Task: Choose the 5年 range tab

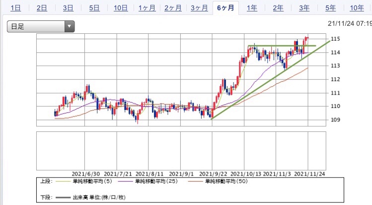Action: click(x=330, y=8)
